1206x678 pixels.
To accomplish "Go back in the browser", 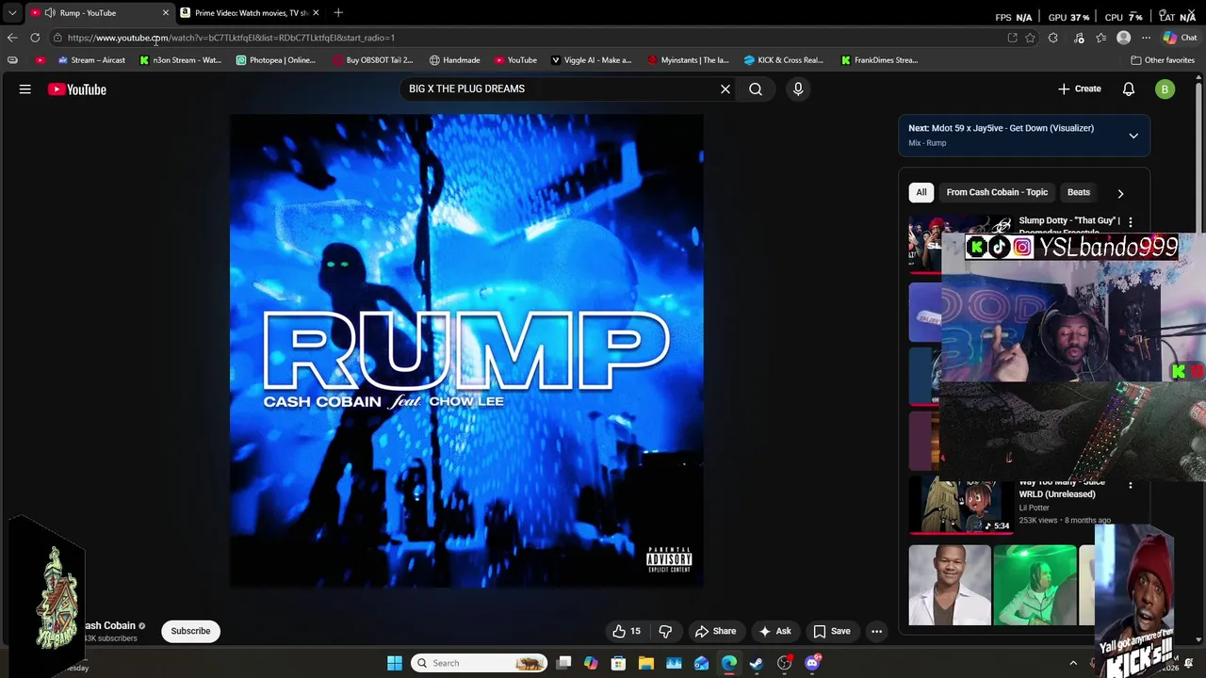I will tap(12, 38).
